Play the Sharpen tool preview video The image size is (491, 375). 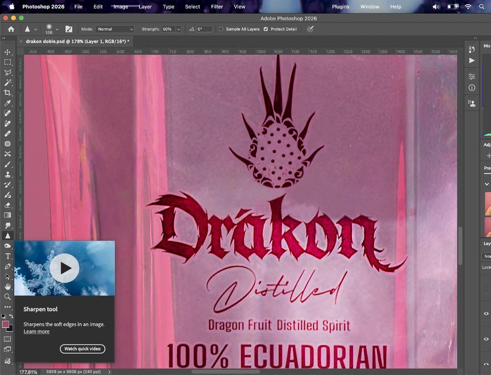click(x=64, y=268)
